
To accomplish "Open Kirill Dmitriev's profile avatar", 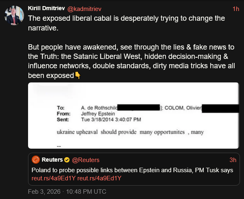I will [x=13, y=15].
